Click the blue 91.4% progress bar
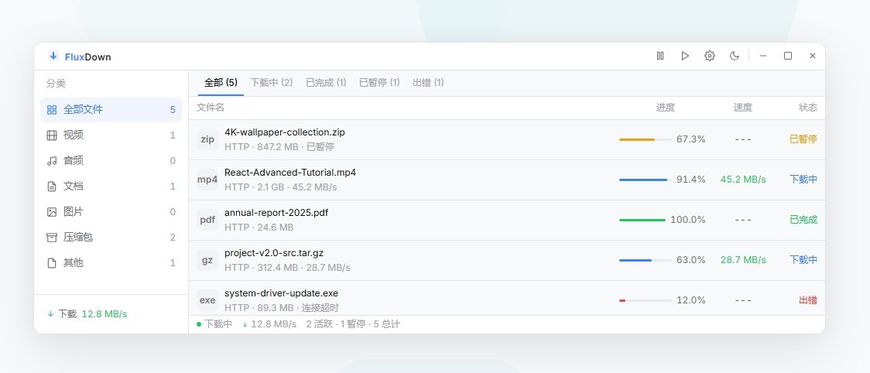Image resolution: width=870 pixels, height=373 pixels. point(646,180)
